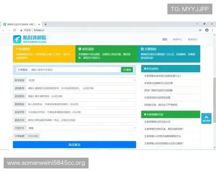Open link 中国游戏防沉迷简史发展

(x=157, y=97)
